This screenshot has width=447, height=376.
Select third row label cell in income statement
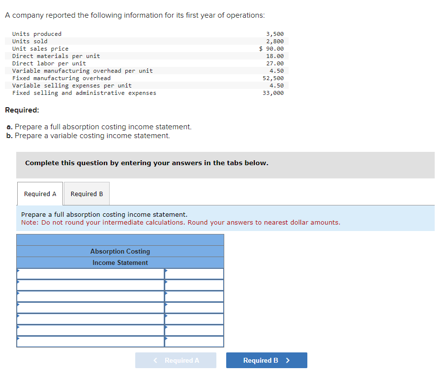(90, 296)
